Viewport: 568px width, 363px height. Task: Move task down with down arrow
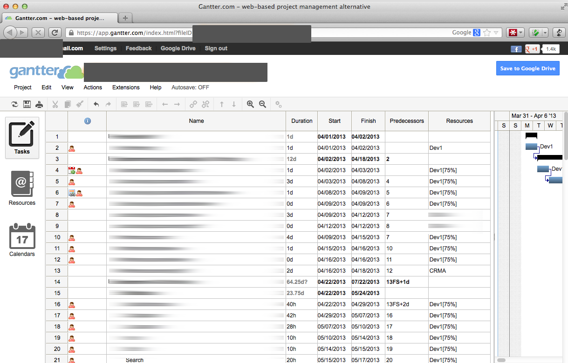point(234,104)
